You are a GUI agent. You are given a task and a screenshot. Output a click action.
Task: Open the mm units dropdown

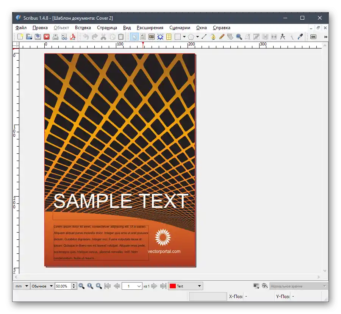[22, 286]
